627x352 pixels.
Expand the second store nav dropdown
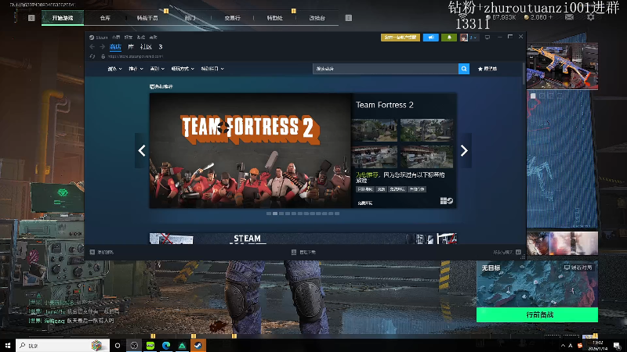136,69
